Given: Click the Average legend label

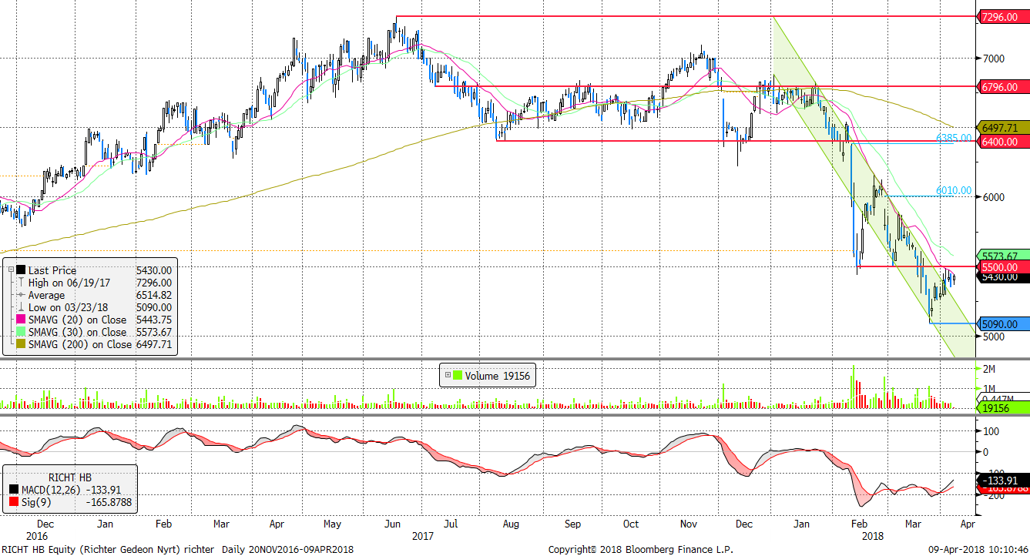Looking at the screenshot, I should (x=45, y=295).
